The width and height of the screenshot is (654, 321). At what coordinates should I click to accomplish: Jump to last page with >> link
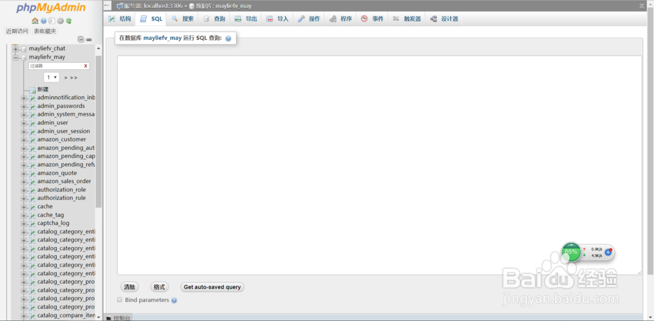pos(74,78)
